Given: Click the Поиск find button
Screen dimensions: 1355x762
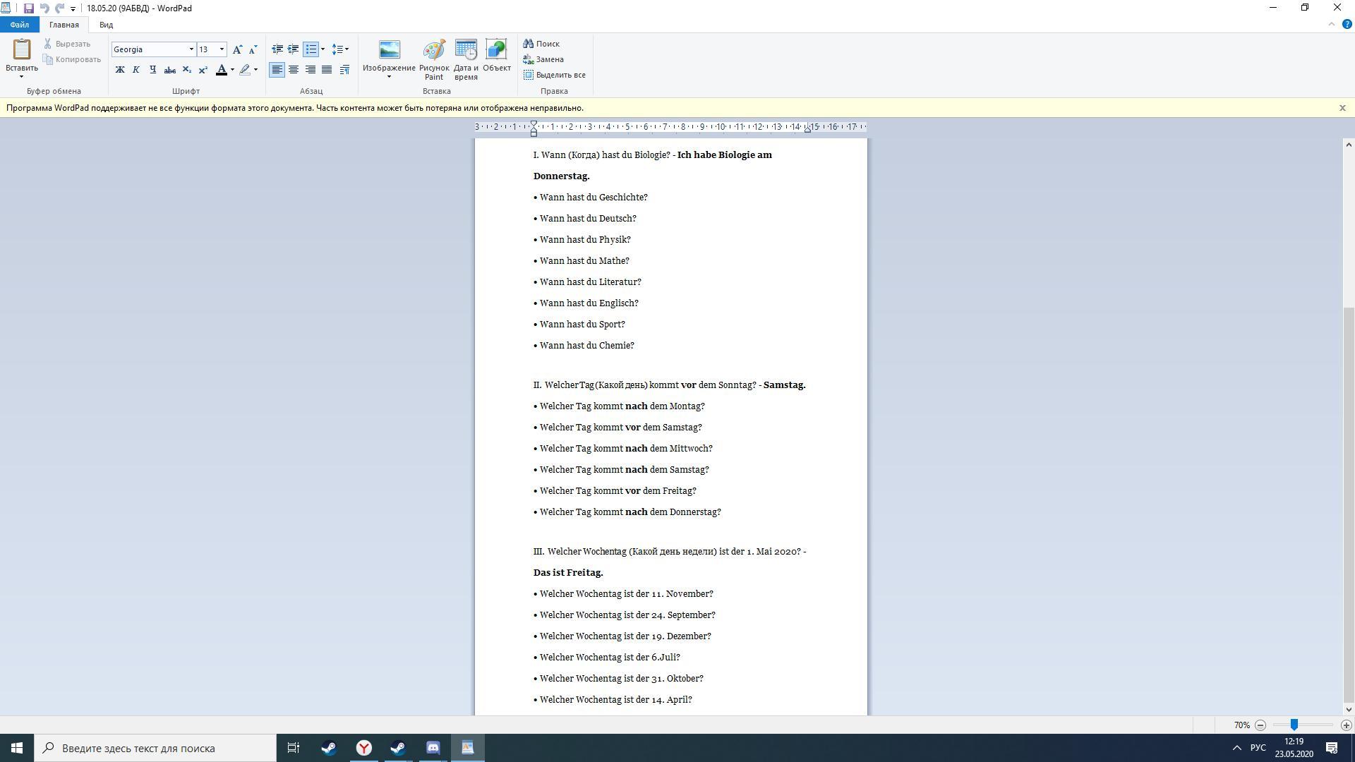Looking at the screenshot, I should pos(541,44).
